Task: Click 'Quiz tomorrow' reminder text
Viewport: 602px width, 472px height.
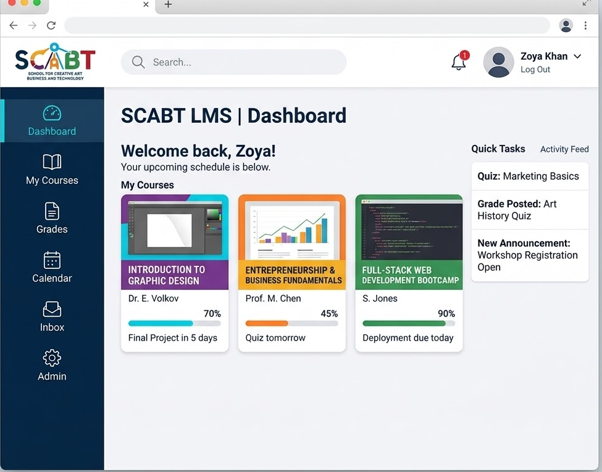Action: click(275, 338)
